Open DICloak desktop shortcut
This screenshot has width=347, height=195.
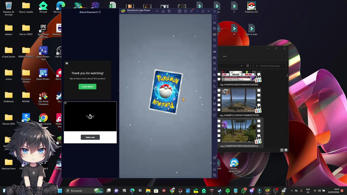pos(43,7)
